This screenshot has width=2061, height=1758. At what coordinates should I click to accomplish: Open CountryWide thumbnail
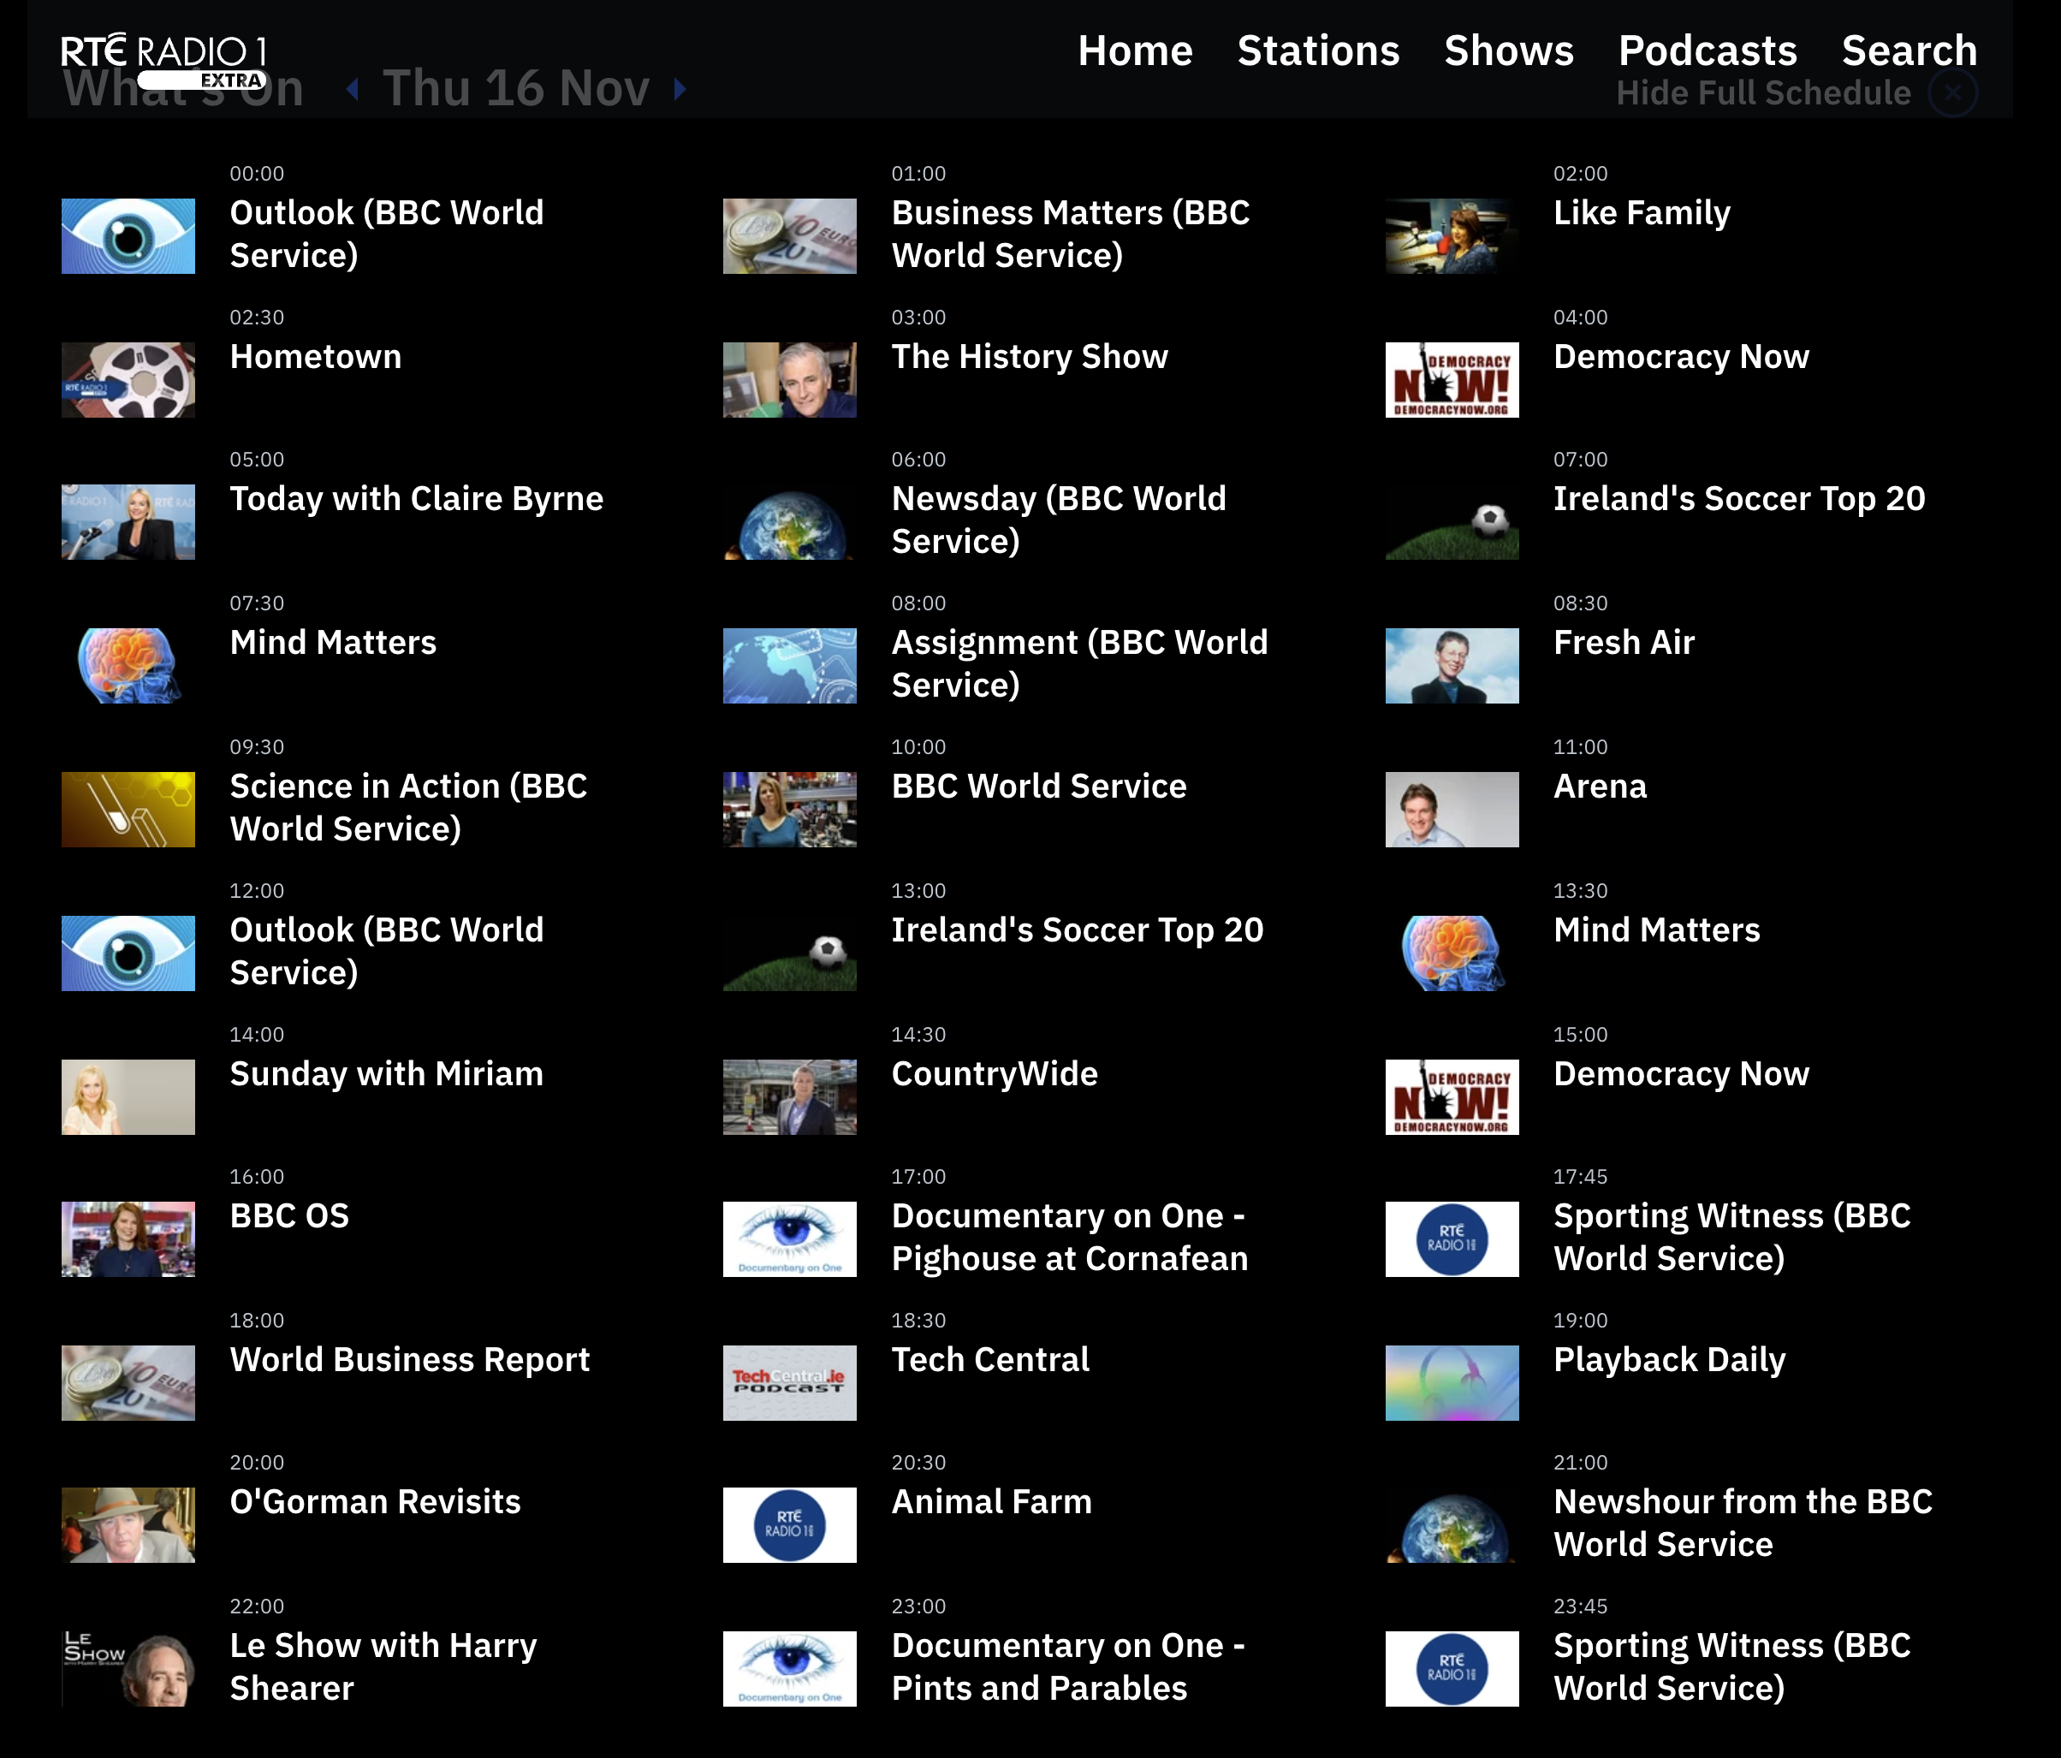tap(790, 1097)
